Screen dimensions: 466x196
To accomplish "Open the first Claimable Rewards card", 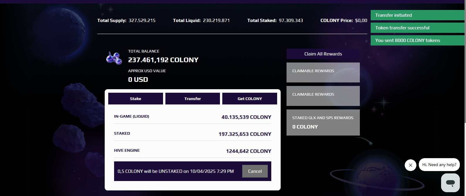I will point(323,72).
